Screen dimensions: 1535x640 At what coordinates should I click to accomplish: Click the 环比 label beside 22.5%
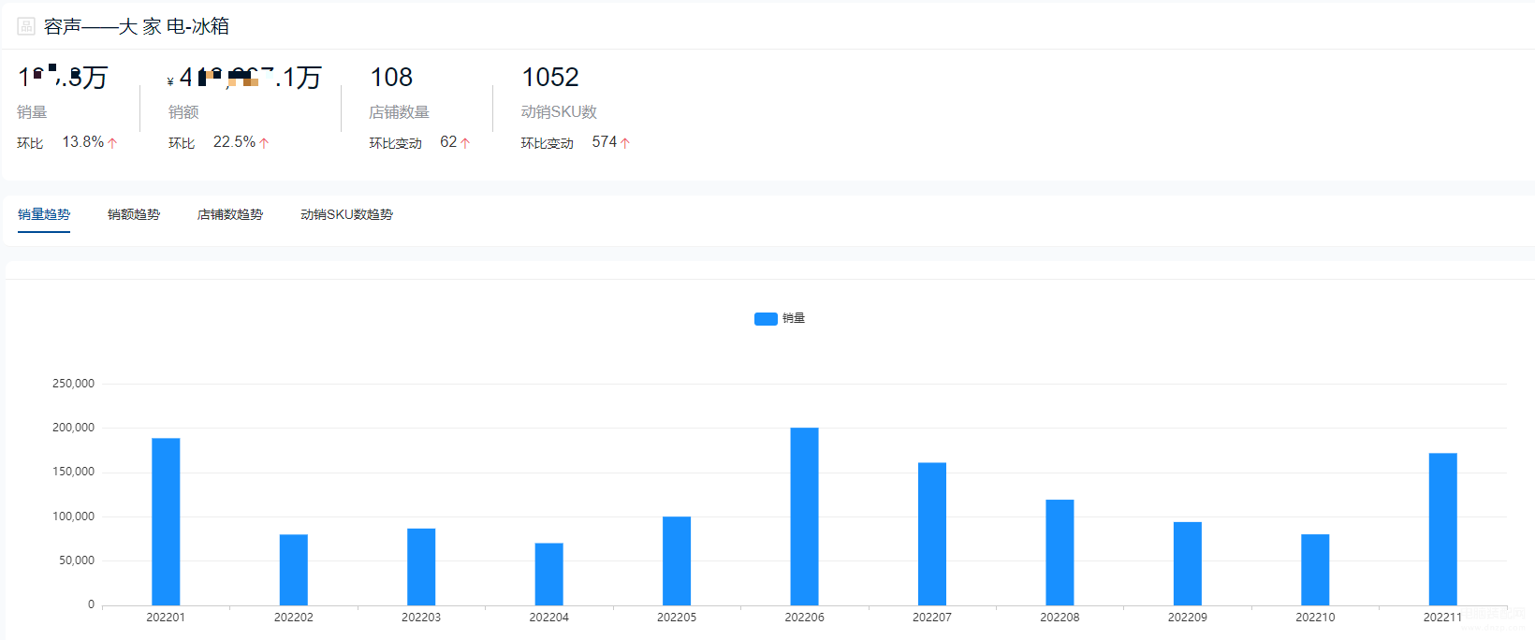(x=182, y=143)
